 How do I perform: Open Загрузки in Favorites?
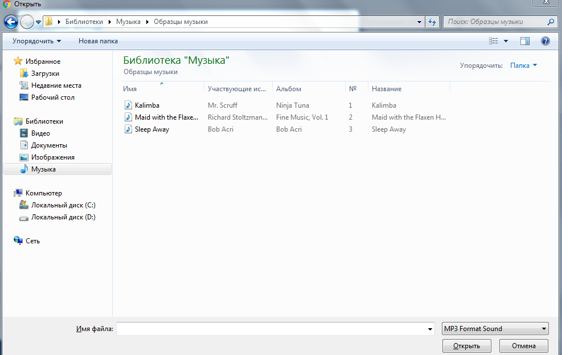pos(45,74)
